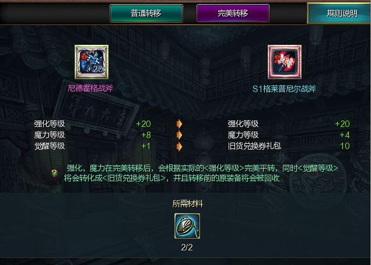
Task: Click the 2/2 material count
Action: [187, 248]
